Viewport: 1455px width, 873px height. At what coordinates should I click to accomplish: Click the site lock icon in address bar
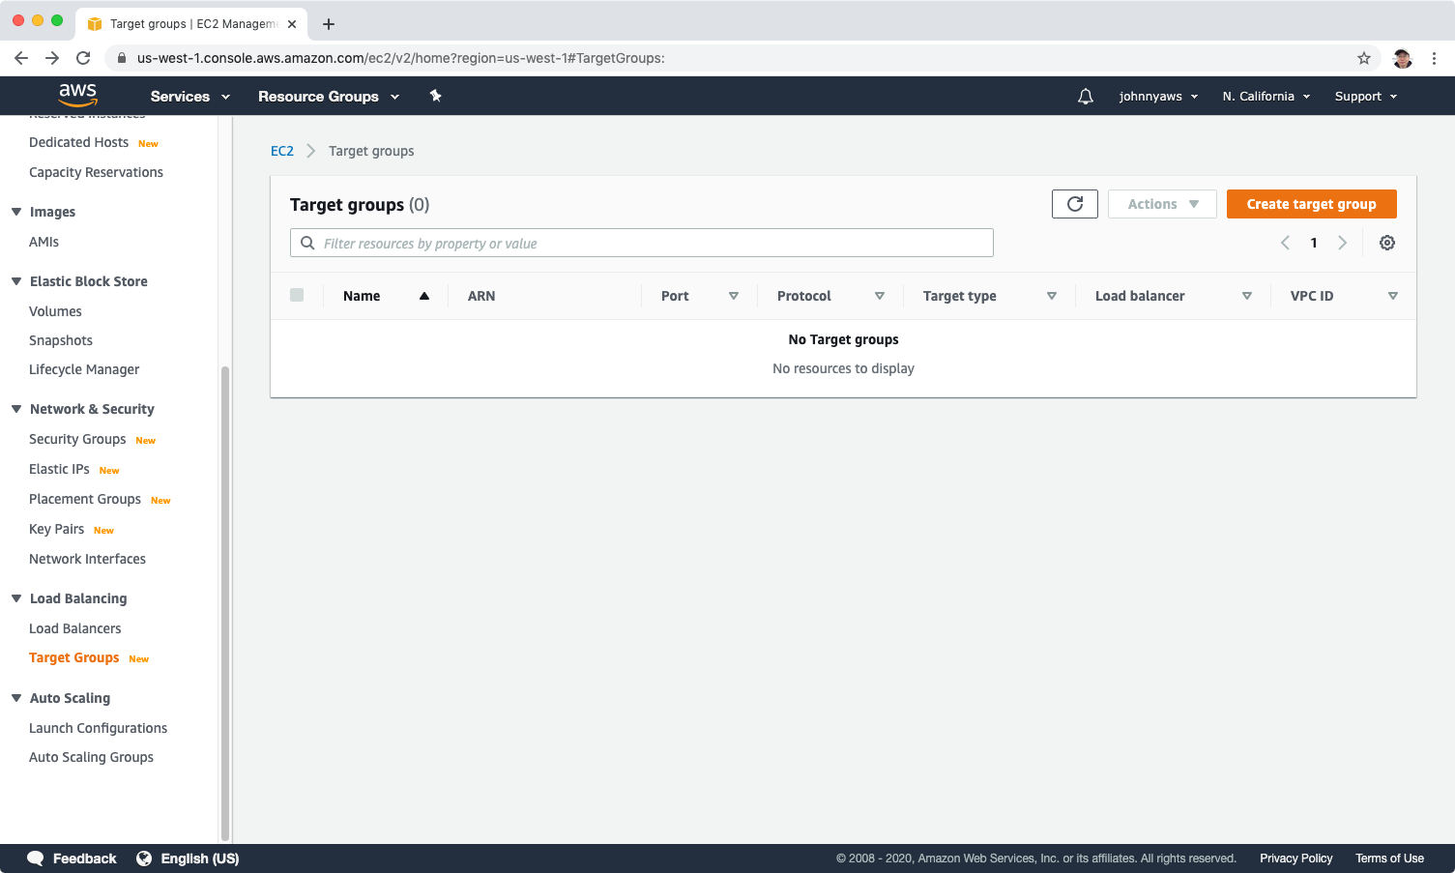(122, 58)
